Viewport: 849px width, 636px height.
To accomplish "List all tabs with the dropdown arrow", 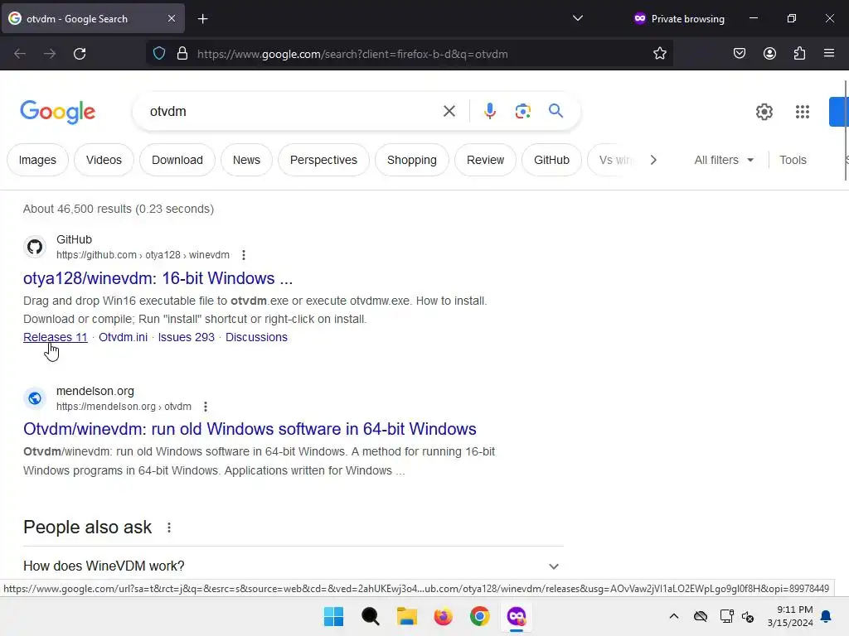I will point(578,18).
